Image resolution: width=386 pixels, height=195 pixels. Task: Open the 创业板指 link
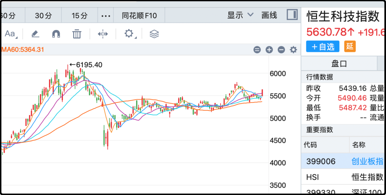(x=367, y=161)
